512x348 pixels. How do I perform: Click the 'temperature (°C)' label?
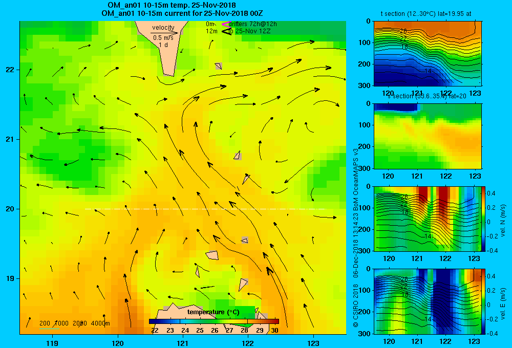click(x=213, y=312)
